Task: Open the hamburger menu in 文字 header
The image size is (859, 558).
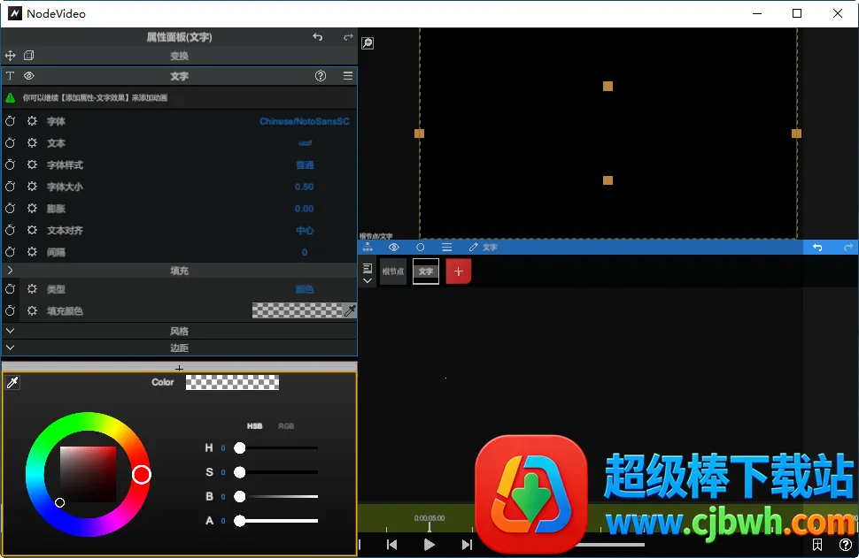Action: click(x=348, y=77)
